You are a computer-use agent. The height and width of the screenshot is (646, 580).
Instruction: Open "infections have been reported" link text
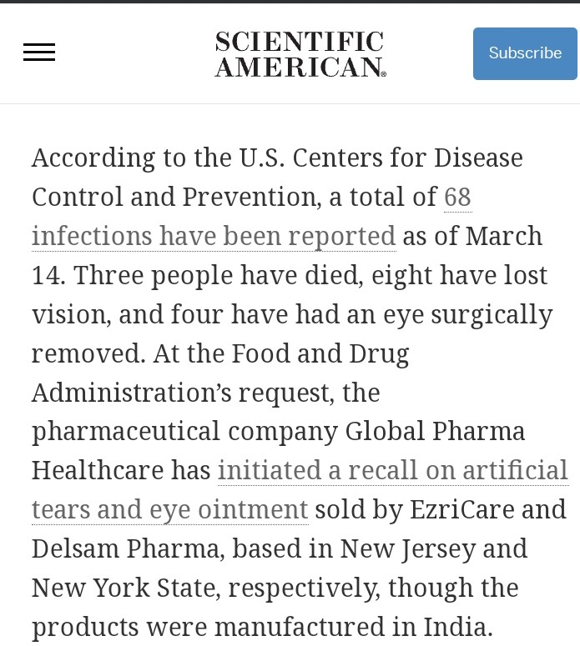click(214, 236)
